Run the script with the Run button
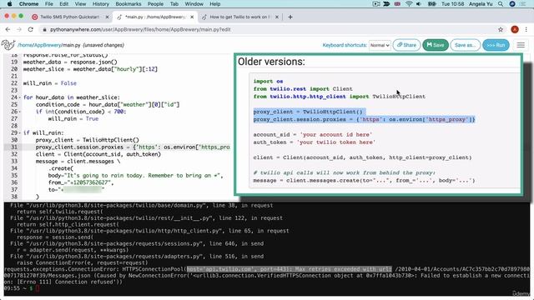Screen dimensions: 534x300 [x=496, y=45]
